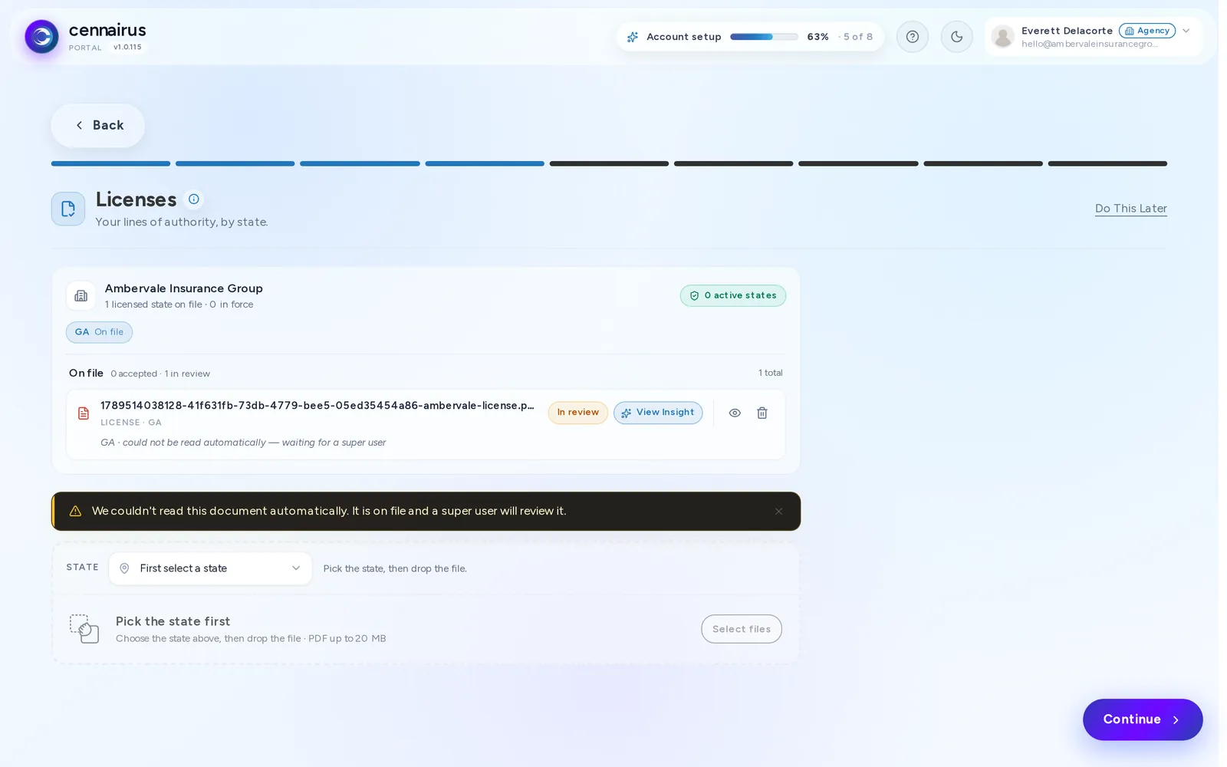Viewport: 1227px width, 767px height.
Task: Open View Insight for the license
Action: click(x=658, y=413)
